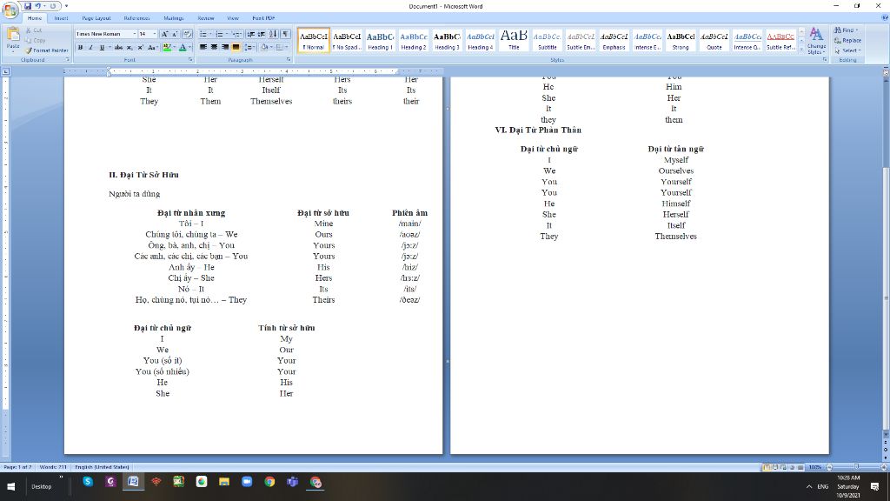890x501 pixels.
Task: Align text right
Action: click(225, 47)
